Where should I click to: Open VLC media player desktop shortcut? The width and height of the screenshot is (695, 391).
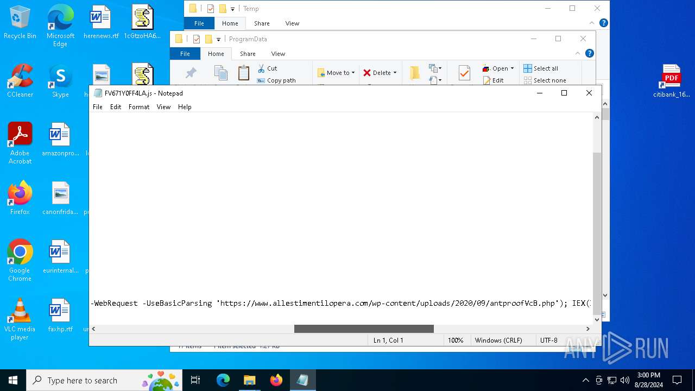(20, 319)
